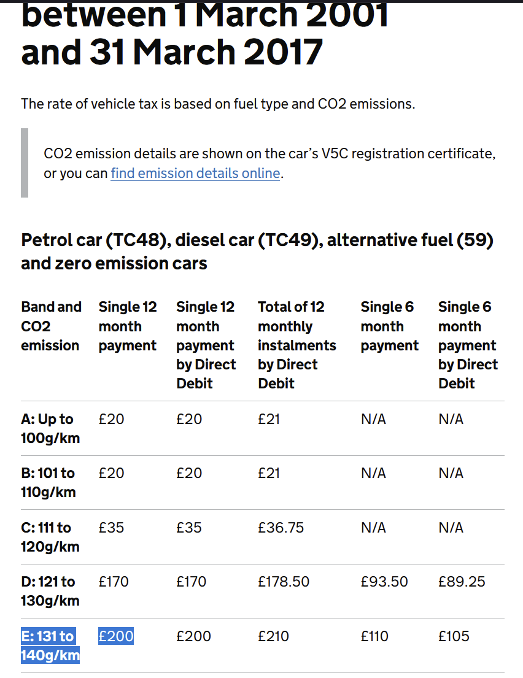Select the £210 total in band E row
This screenshot has width=523, height=678.
(x=274, y=636)
